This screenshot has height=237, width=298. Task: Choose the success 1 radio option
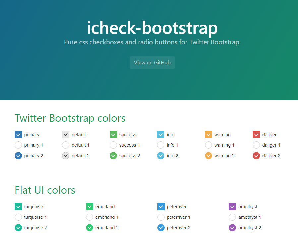click(113, 145)
